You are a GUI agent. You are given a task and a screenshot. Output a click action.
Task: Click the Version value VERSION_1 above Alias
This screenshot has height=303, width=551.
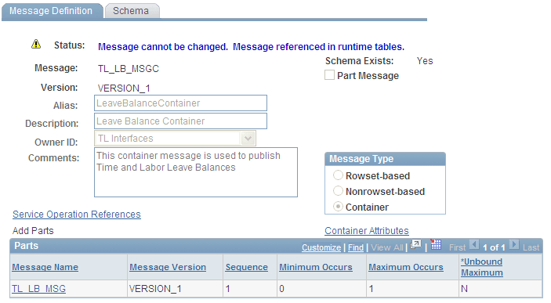point(124,88)
